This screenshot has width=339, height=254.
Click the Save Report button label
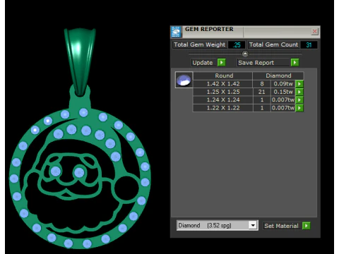(x=256, y=63)
